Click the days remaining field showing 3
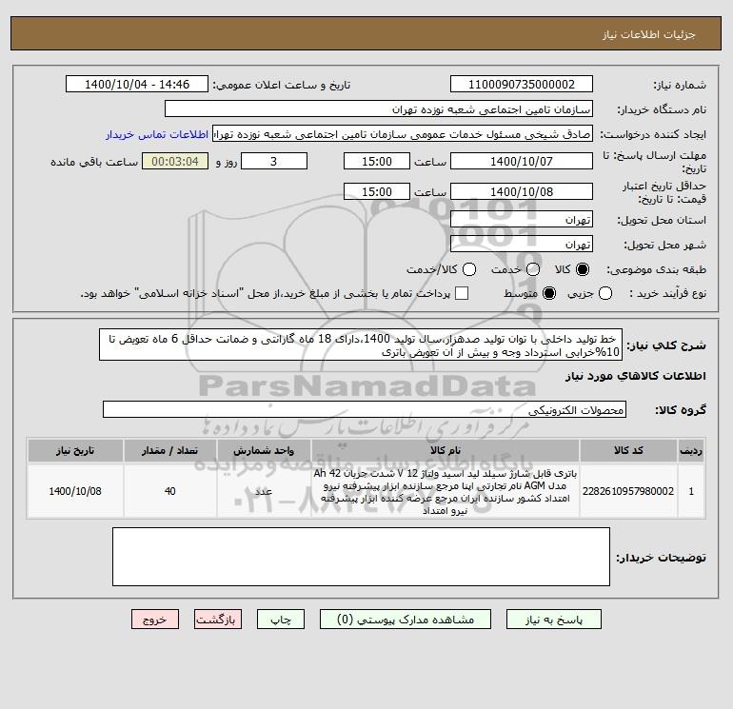 [x=274, y=161]
